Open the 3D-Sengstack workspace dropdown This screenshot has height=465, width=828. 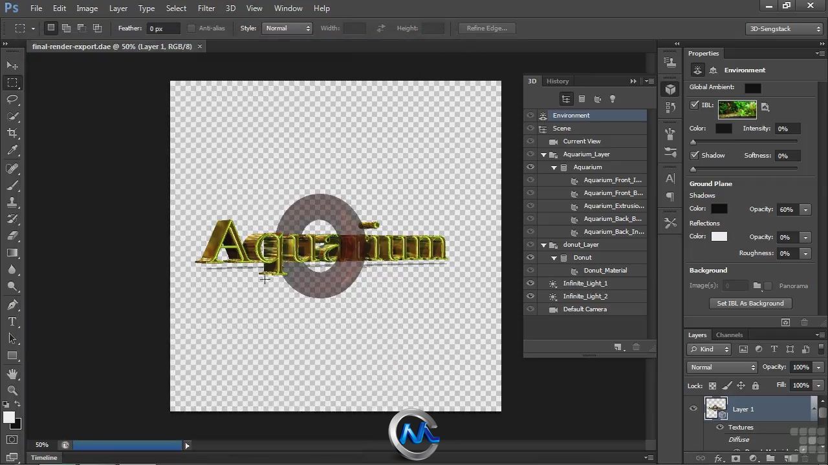tap(784, 28)
